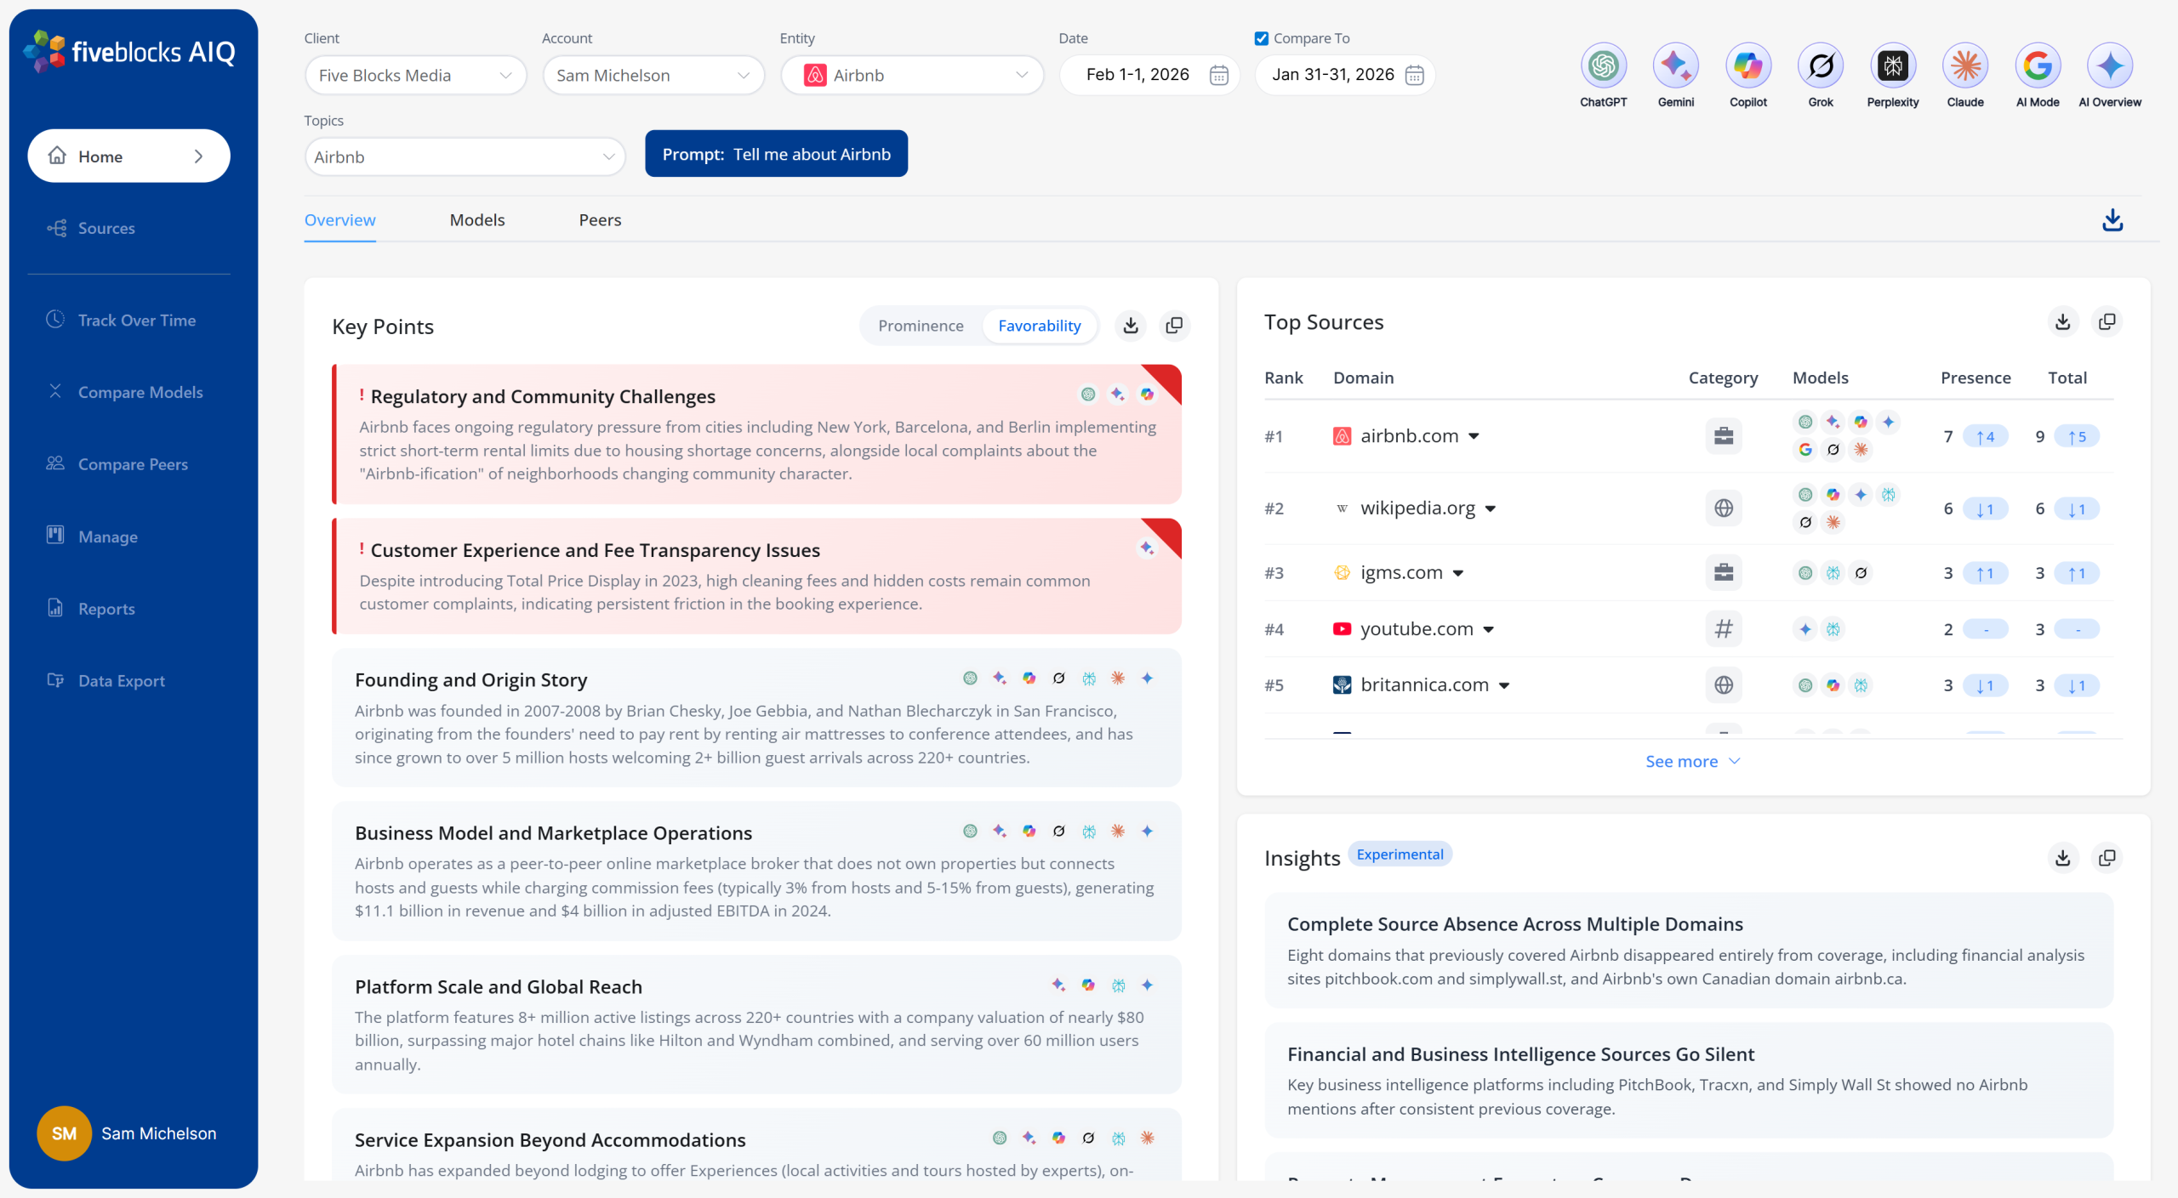Click the Sam Michelson user avatar
The width and height of the screenshot is (2178, 1198).
click(x=64, y=1133)
